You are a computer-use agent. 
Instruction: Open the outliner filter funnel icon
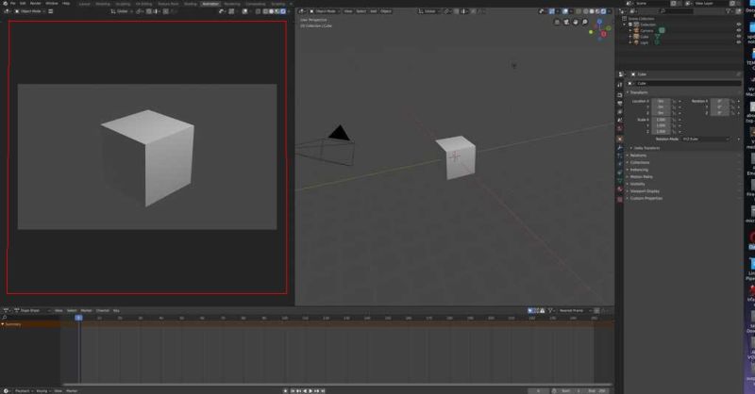(729, 11)
